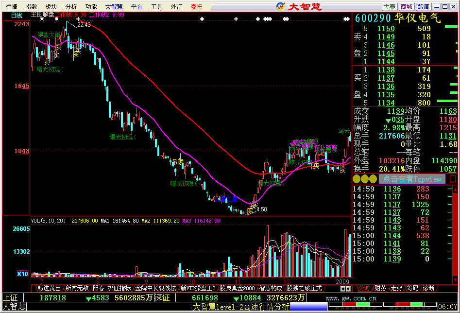Open the 分析 menu
The image size is (460, 313).
pos(71,6)
